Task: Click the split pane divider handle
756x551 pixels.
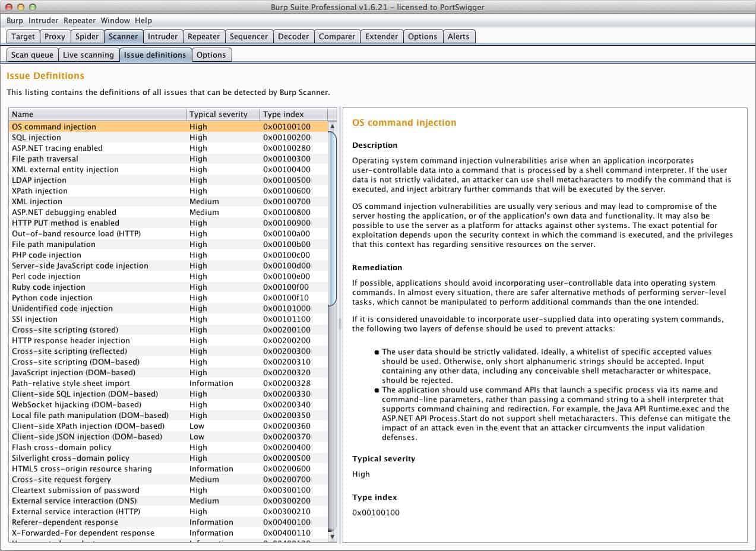Action: click(340, 324)
